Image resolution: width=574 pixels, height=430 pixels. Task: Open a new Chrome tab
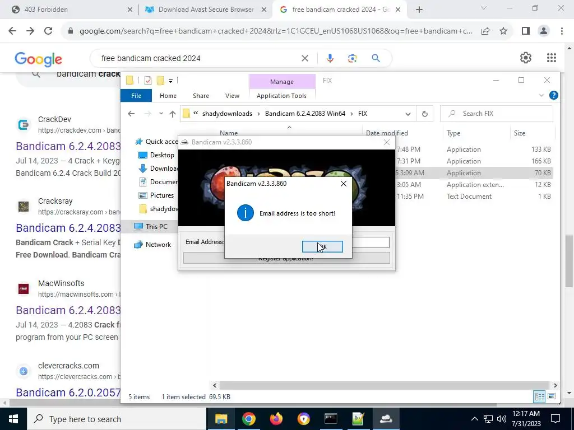419,10
